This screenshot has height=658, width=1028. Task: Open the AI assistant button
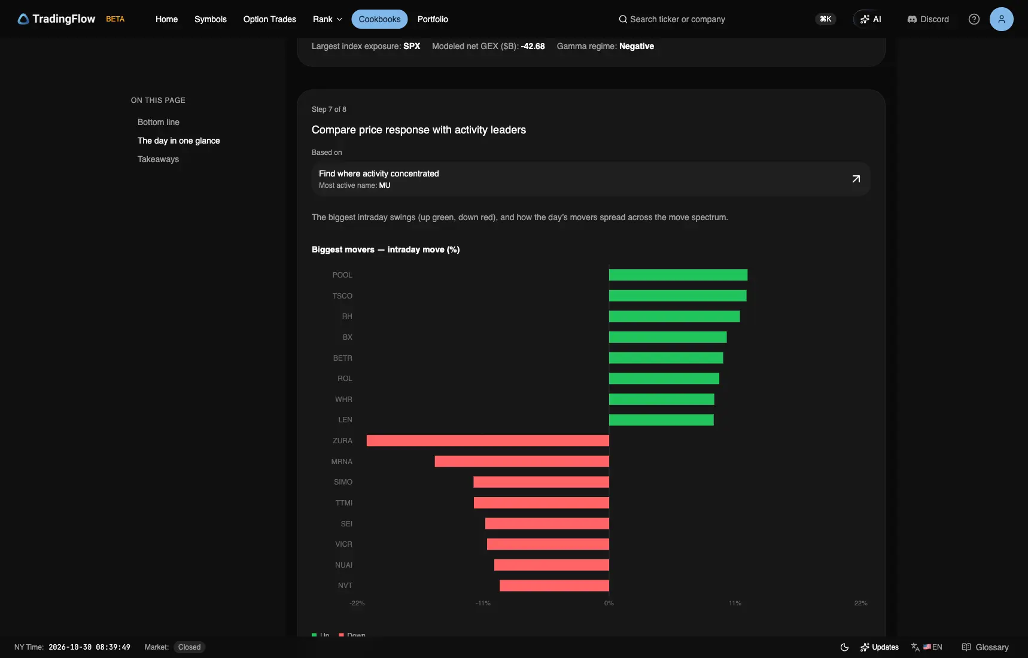pos(871,19)
